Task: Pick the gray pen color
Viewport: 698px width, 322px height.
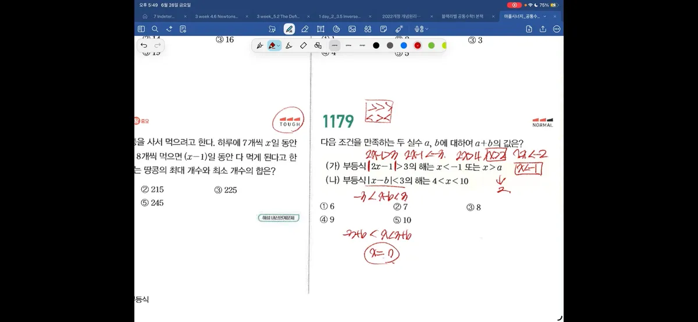Action: tap(390, 45)
